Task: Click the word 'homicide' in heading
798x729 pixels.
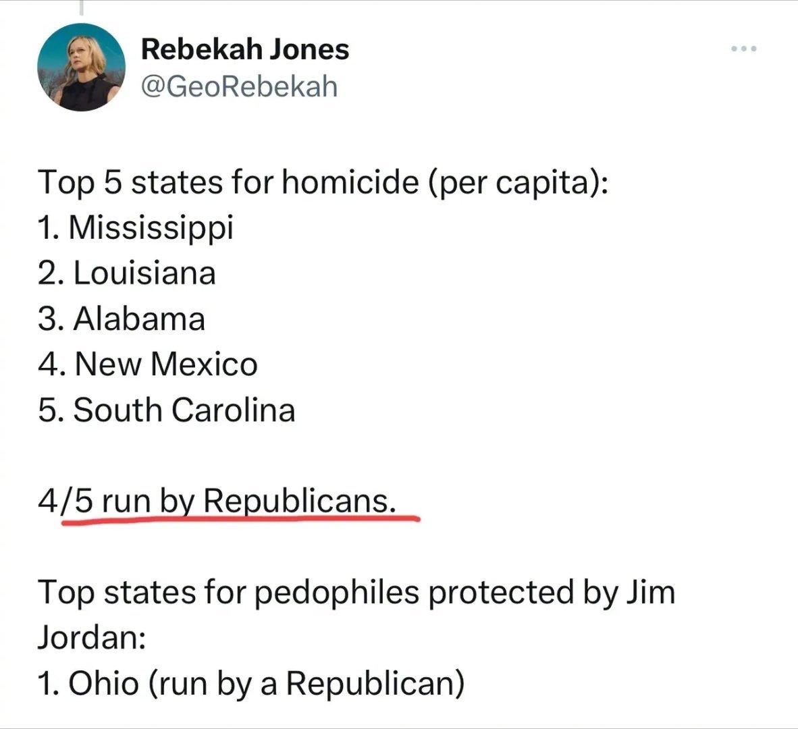Action: click(x=350, y=182)
